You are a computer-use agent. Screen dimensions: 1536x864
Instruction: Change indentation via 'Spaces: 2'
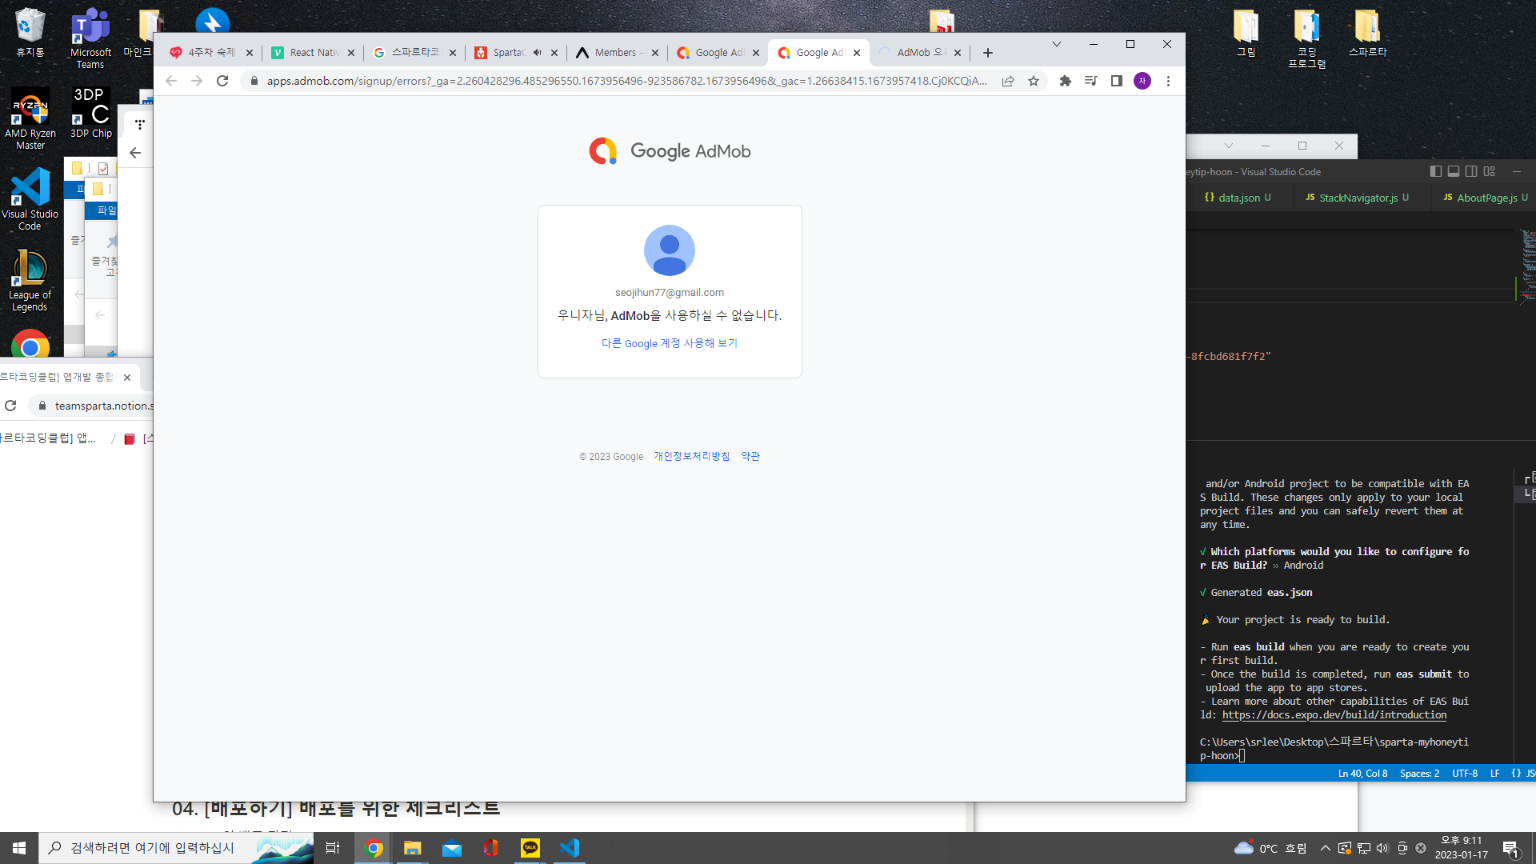[1419, 774]
